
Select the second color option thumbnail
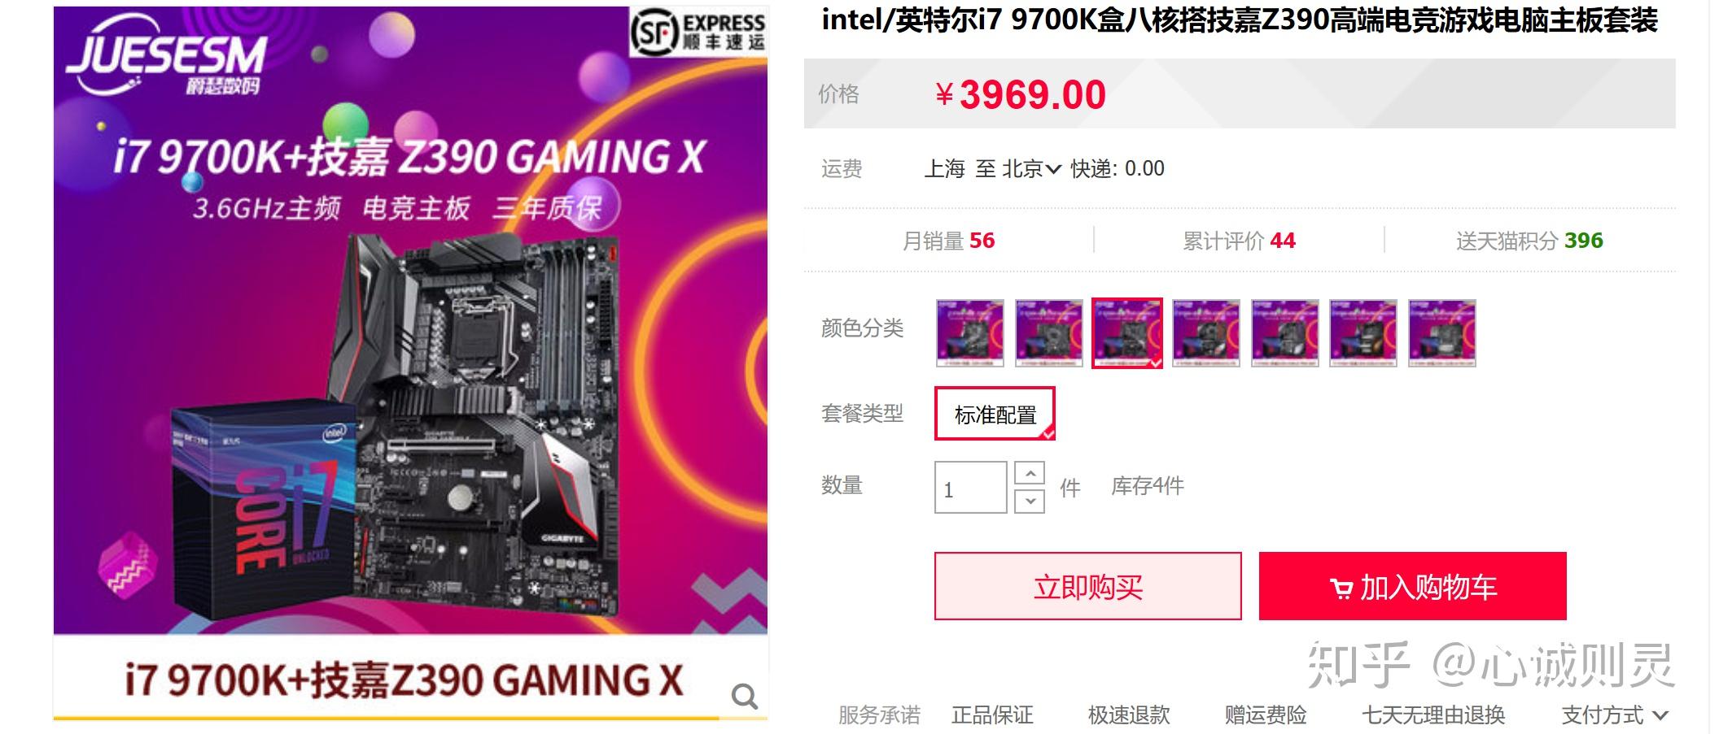pos(1048,333)
